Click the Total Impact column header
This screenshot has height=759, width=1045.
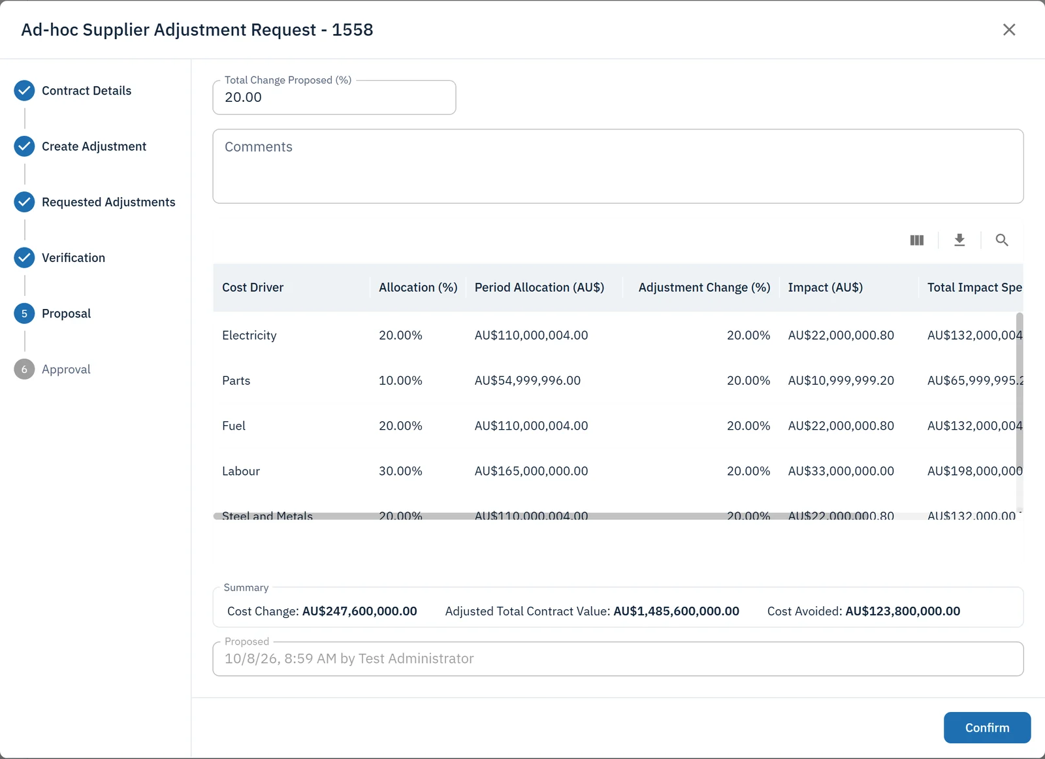click(x=974, y=287)
